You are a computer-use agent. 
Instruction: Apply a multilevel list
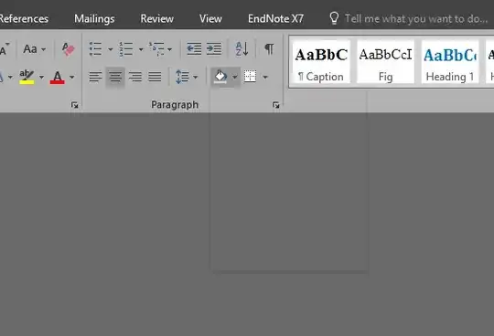pos(156,49)
